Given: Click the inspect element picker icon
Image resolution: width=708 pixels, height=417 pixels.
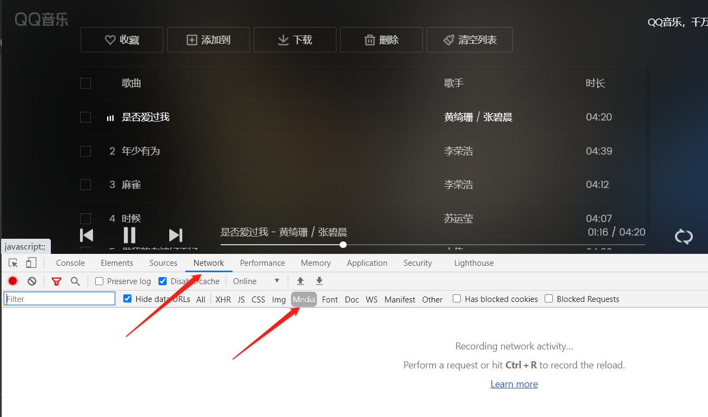Looking at the screenshot, I should click(14, 263).
